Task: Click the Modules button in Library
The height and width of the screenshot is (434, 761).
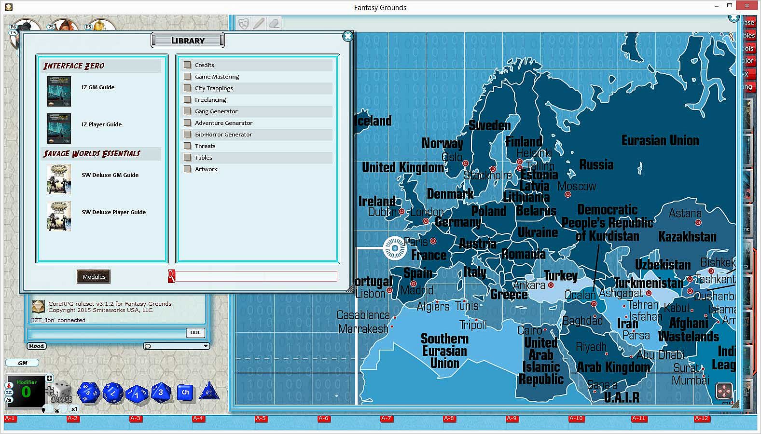Action: pos(94,276)
